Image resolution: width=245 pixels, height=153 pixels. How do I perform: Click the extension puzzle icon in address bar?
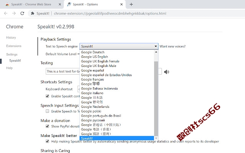(x=33, y=13)
